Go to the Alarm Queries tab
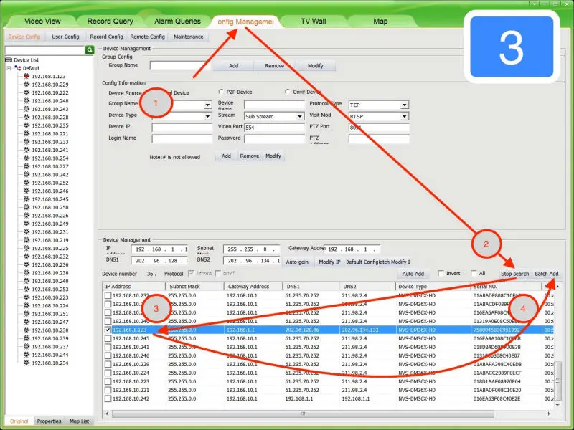Image resolution: width=574 pixels, height=430 pixels. click(177, 21)
